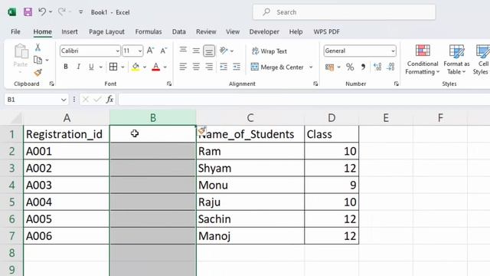Click in the formula bar
The image size is (490, 276).
(x=304, y=100)
